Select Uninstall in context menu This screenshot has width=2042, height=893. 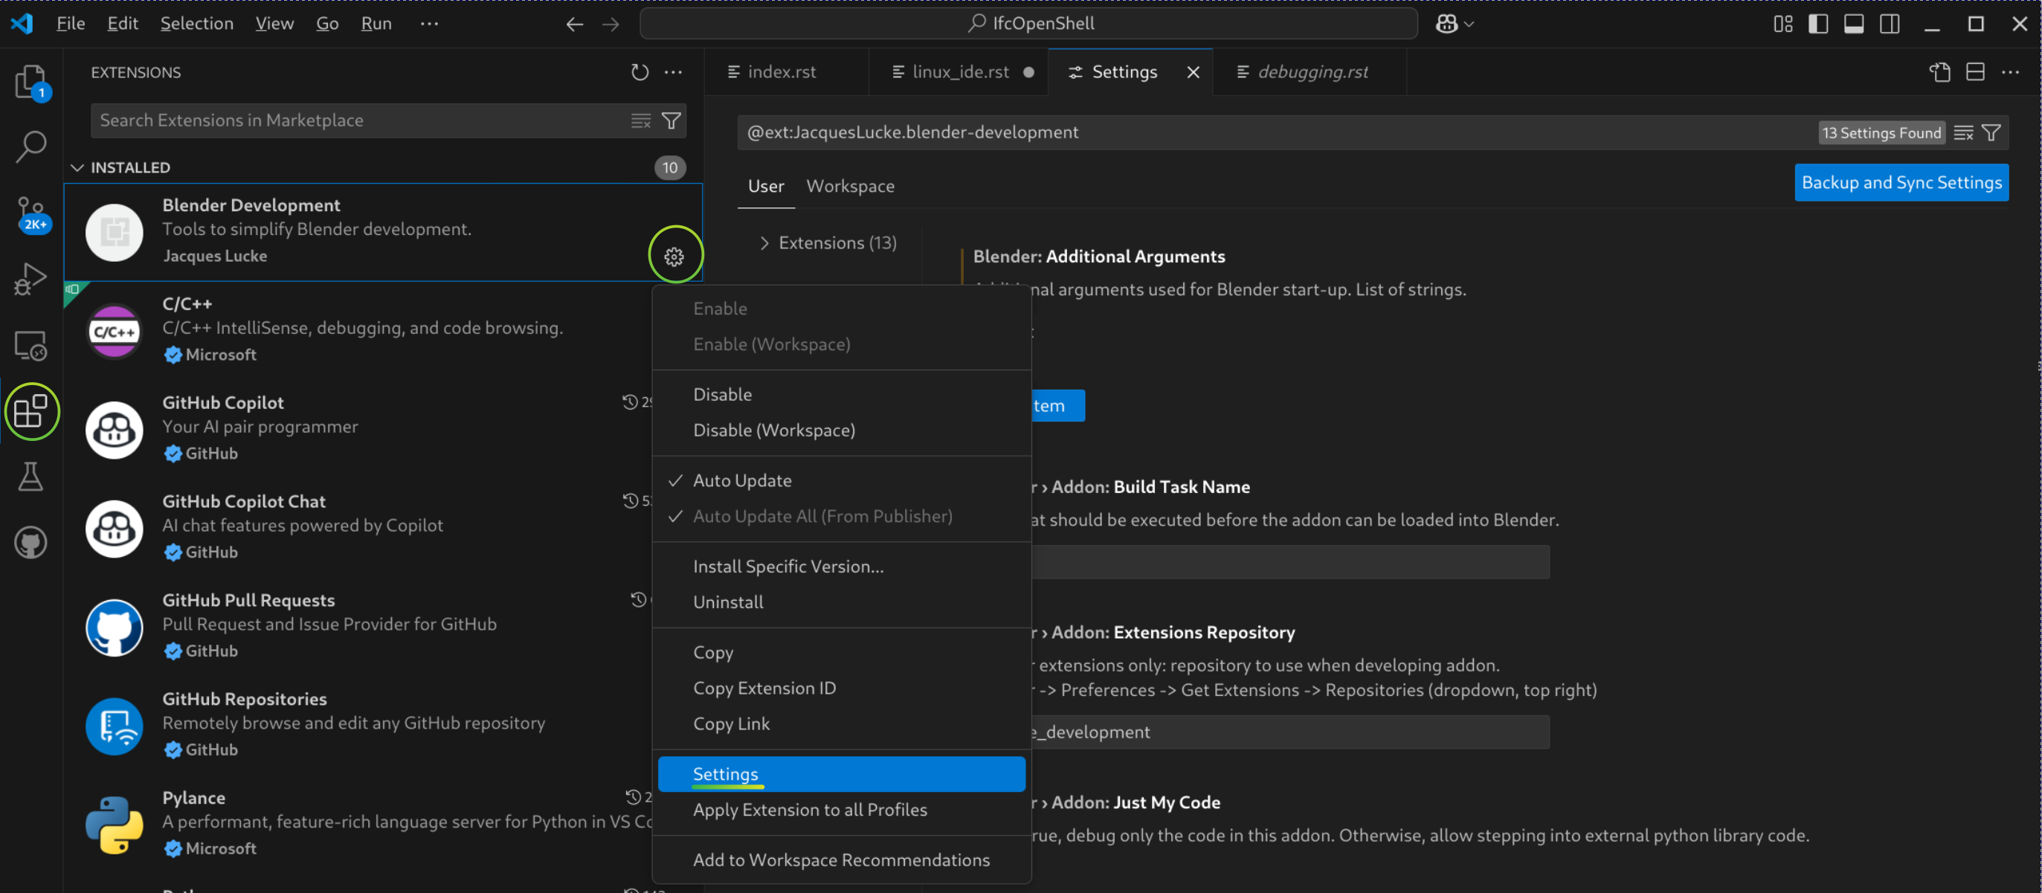point(841,602)
